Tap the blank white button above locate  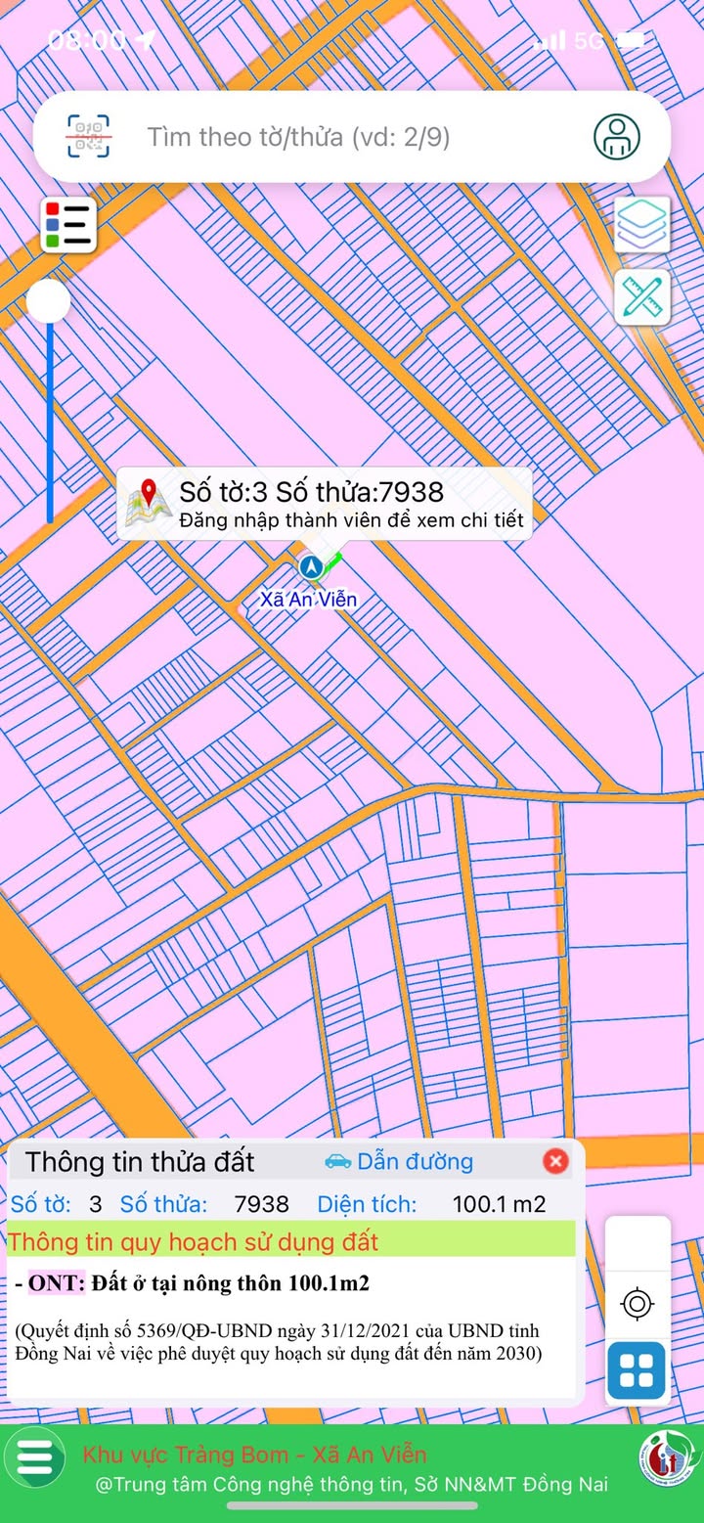(638, 1242)
